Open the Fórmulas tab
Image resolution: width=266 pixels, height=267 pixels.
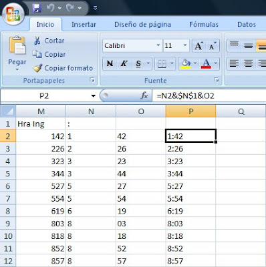[204, 24]
